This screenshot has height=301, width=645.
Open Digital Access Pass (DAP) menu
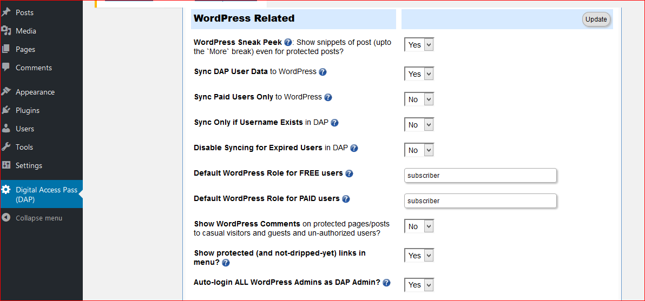(x=46, y=194)
